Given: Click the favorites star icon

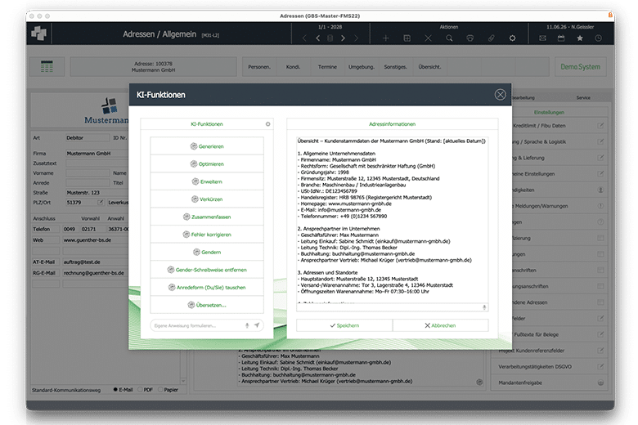Looking at the screenshot, I should coord(580,38).
